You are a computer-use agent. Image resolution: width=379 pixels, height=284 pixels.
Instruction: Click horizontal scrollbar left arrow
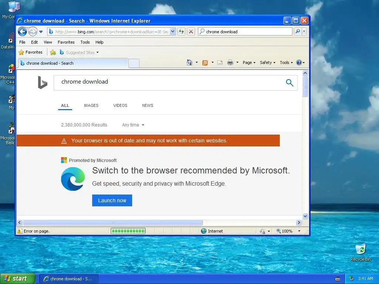(x=20, y=222)
